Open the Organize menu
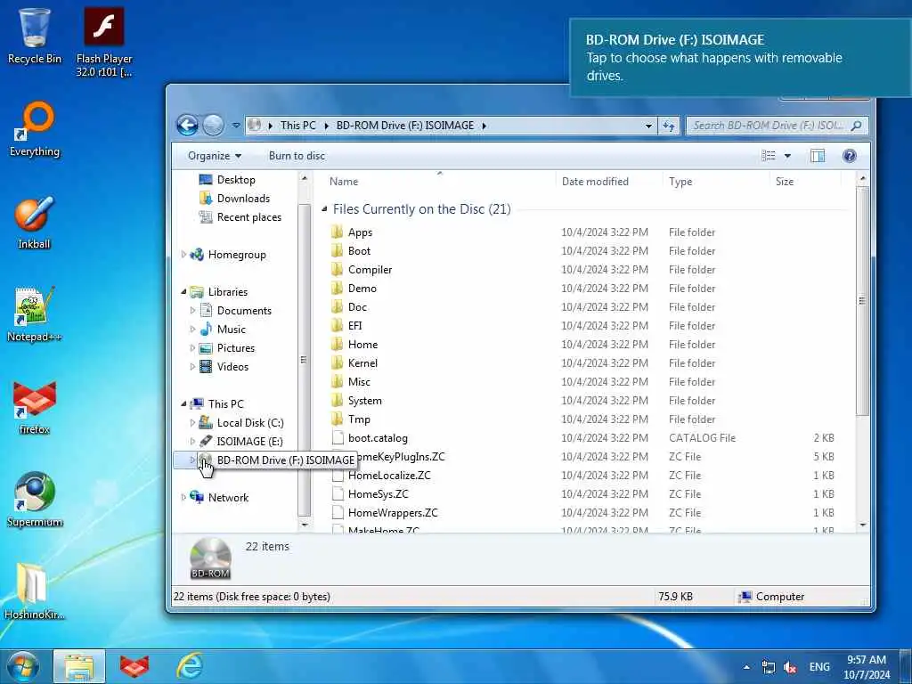The image size is (912, 684). point(215,156)
